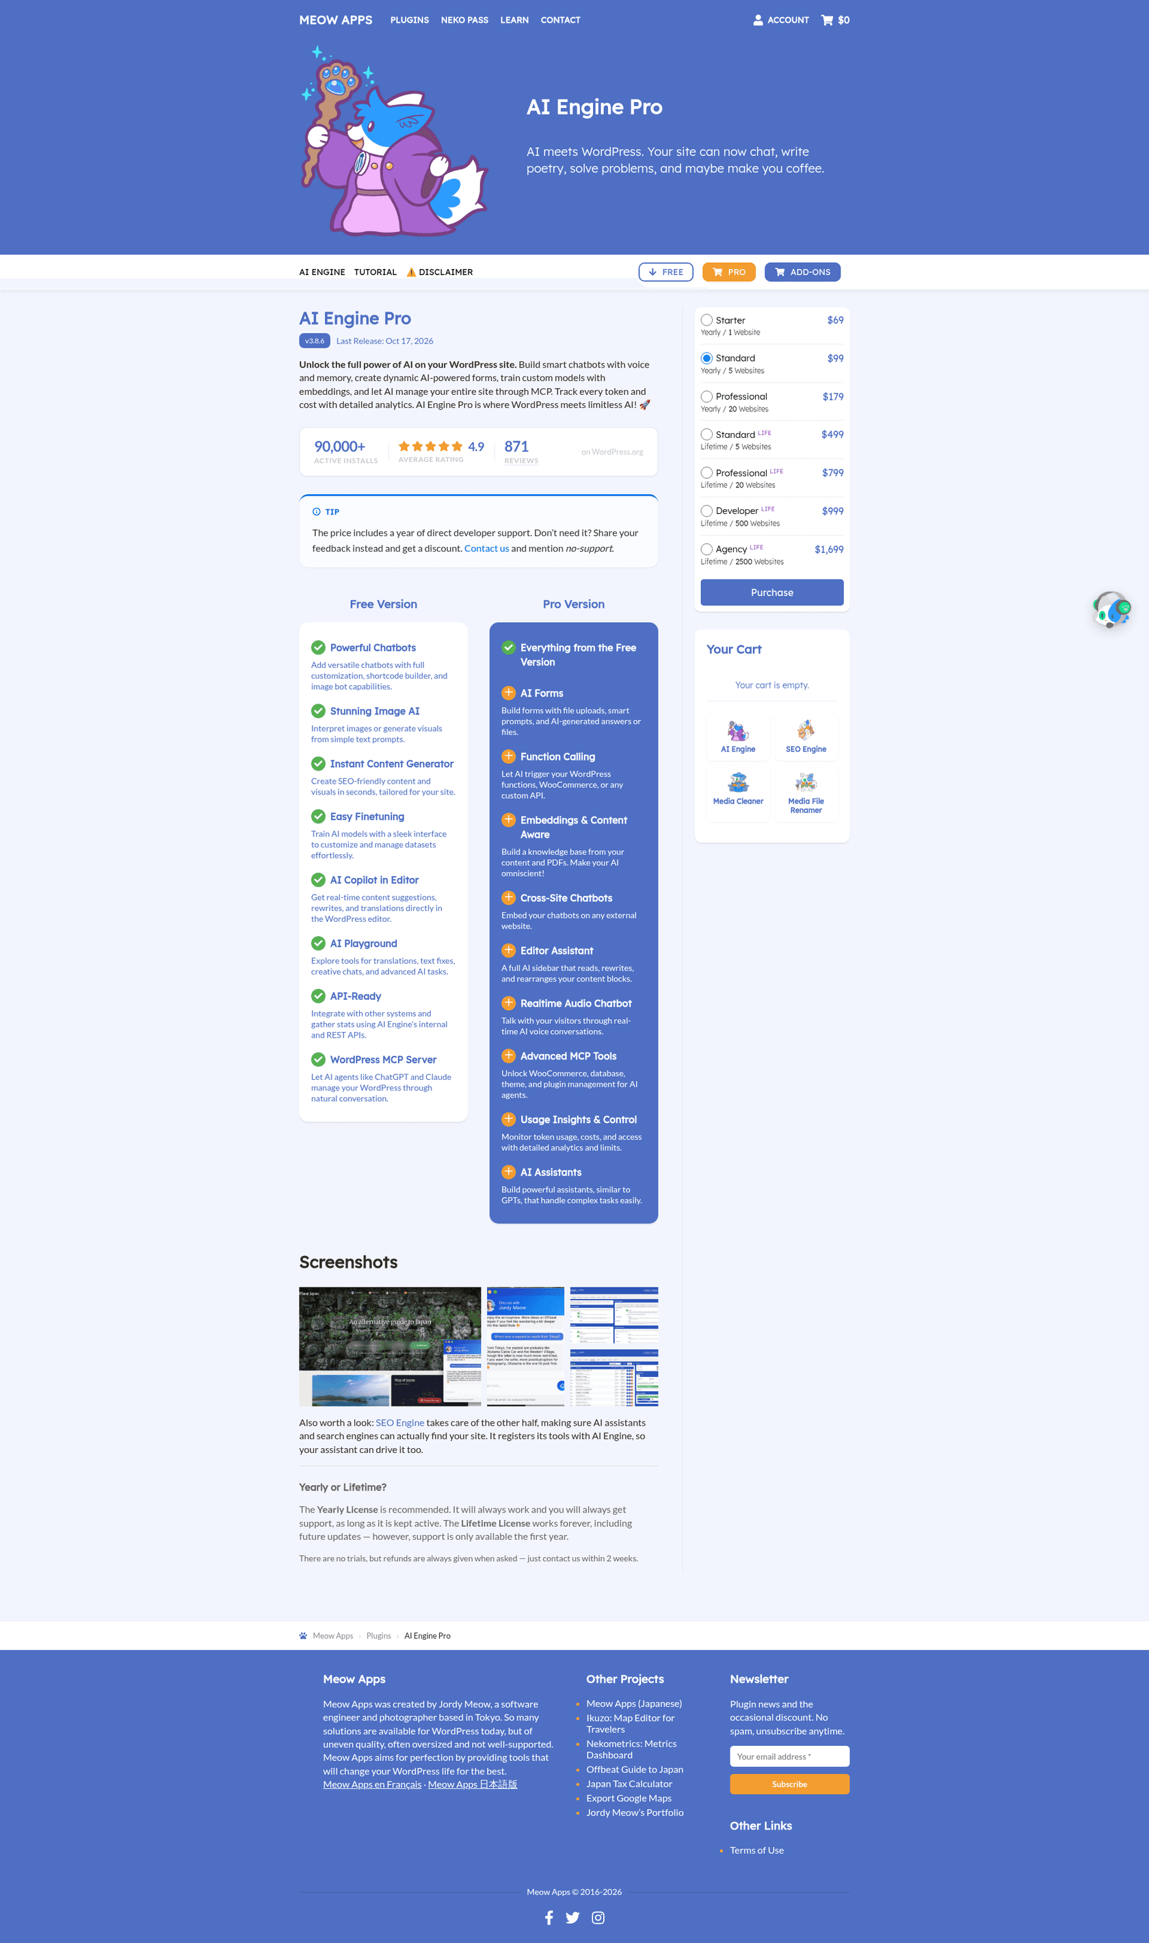Open the Jordy Meow chat screenshot thumbnail
1149x1943 pixels.
tap(526, 1346)
